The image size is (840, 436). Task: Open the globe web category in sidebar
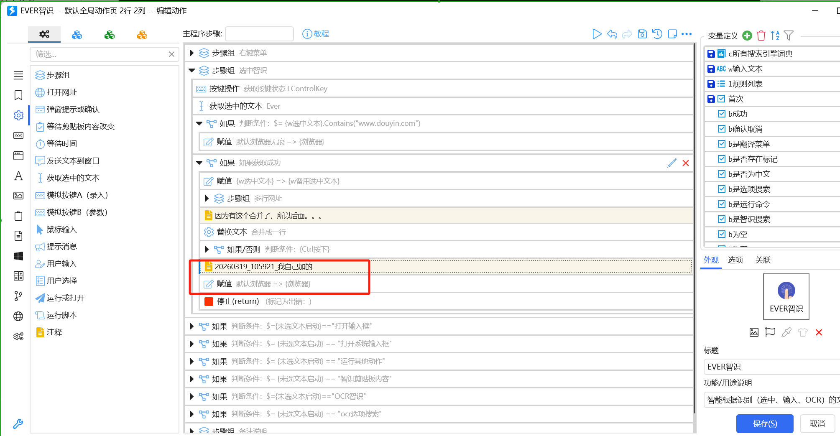click(x=18, y=316)
